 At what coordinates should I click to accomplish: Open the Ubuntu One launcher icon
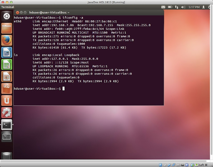coord(7,101)
